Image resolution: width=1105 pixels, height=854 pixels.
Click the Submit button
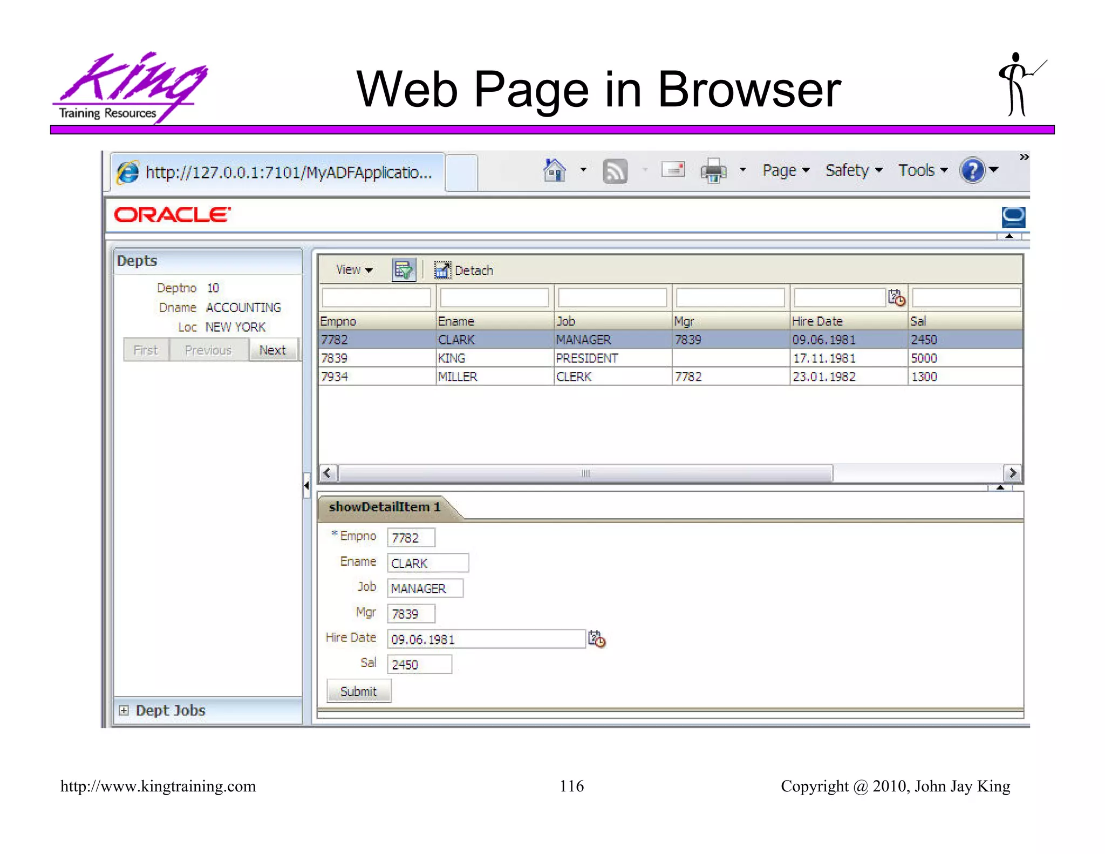pyautogui.click(x=359, y=692)
